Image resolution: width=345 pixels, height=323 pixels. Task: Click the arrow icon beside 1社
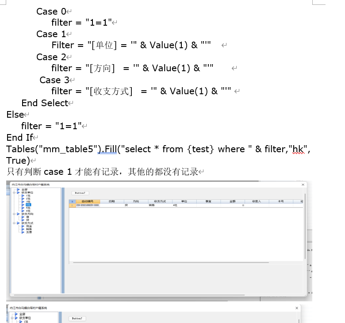(x=23, y=196)
